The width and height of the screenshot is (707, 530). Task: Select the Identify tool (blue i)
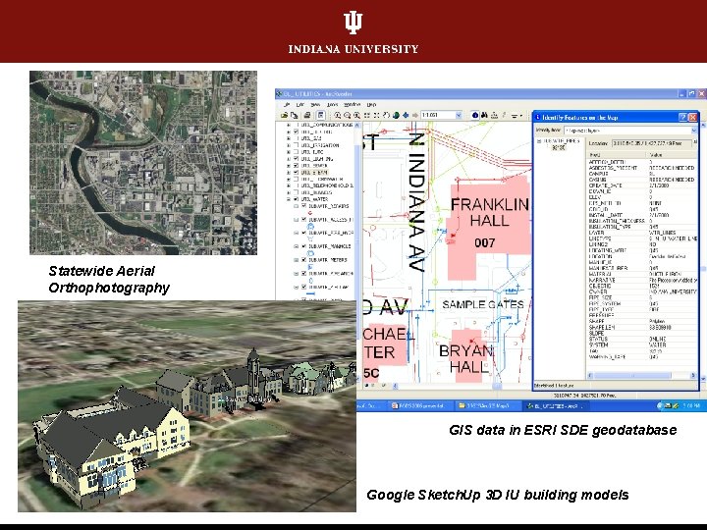click(x=475, y=116)
